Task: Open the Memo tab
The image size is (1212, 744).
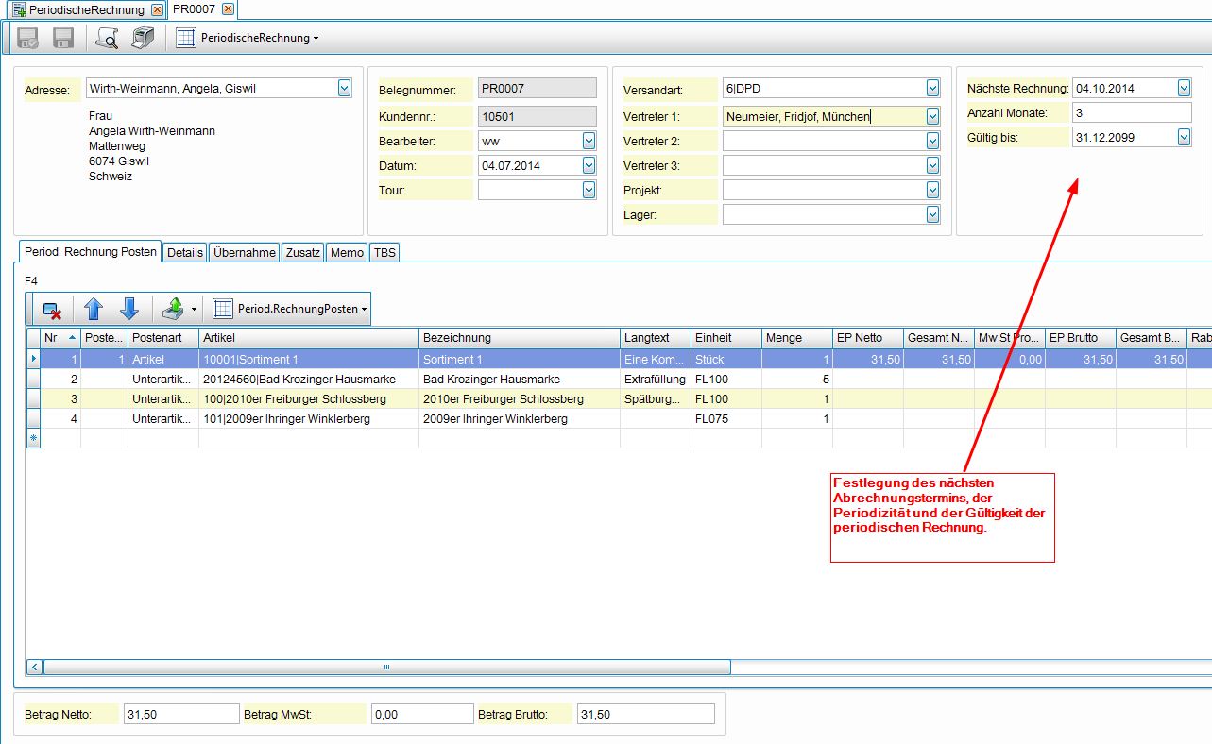Action: coord(348,252)
